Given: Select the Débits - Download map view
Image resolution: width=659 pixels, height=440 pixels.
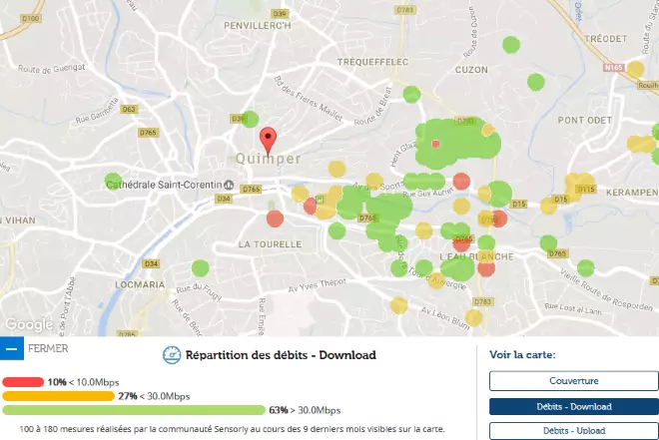Looking at the screenshot, I should [573, 406].
